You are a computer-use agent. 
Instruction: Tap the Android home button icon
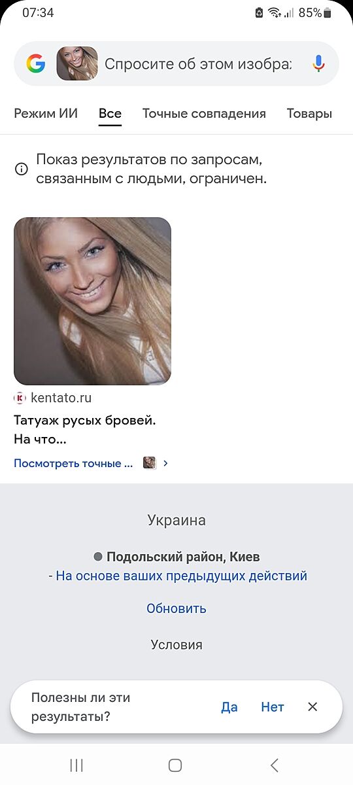[x=175, y=765]
